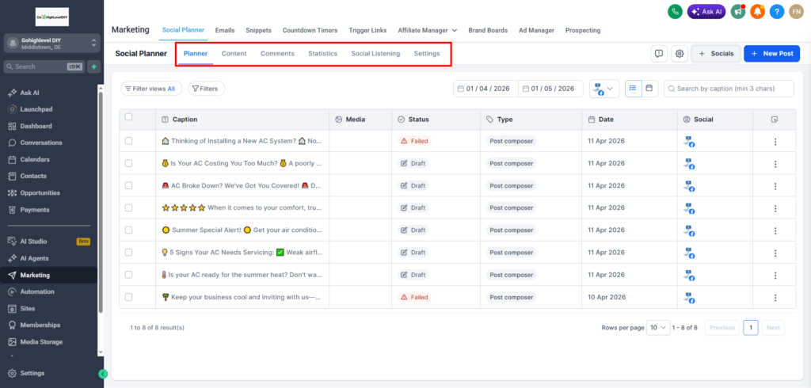
Task: Collapse sidebar with green arrow icon
Action: (x=103, y=374)
